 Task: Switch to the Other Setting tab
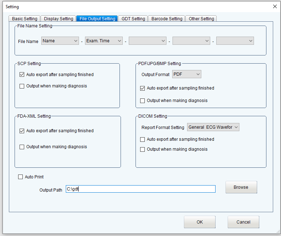pos(201,18)
